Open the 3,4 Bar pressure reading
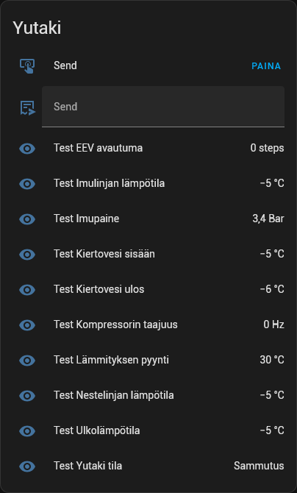The width and height of the screenshot is (297, 493). pos(268,219)
